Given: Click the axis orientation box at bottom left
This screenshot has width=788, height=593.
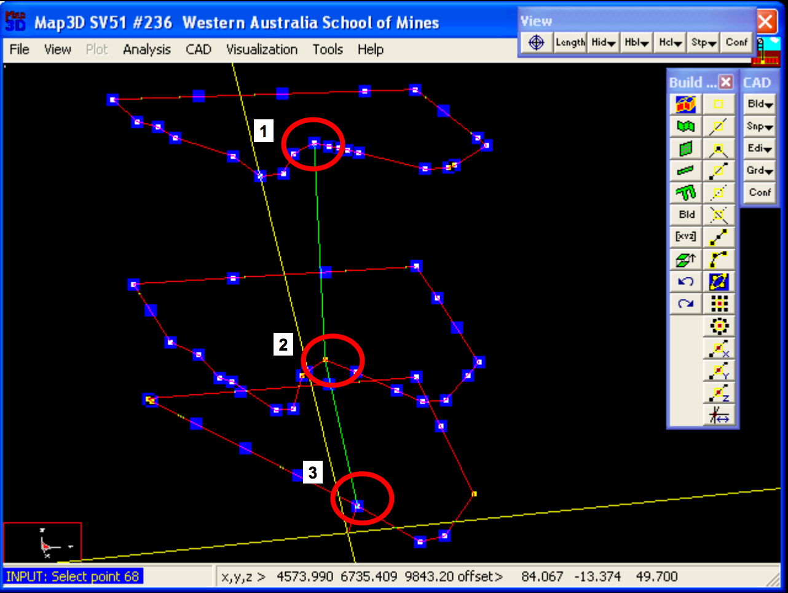Looking at the screenshot, I should [42, 542].
